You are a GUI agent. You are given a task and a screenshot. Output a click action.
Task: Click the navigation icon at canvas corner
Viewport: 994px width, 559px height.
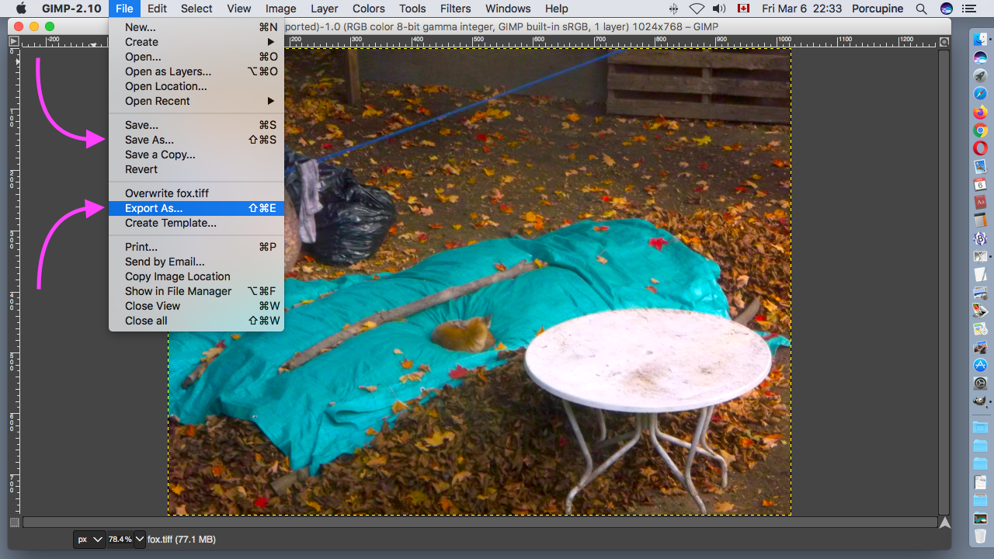point(944,523)
